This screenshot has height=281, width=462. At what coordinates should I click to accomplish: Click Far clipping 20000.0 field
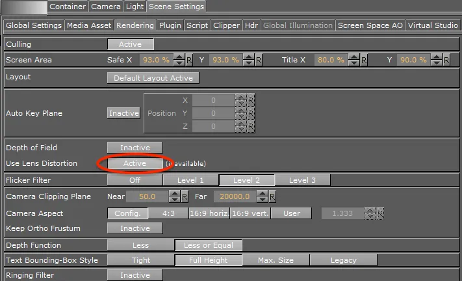[x=235, y=196]
